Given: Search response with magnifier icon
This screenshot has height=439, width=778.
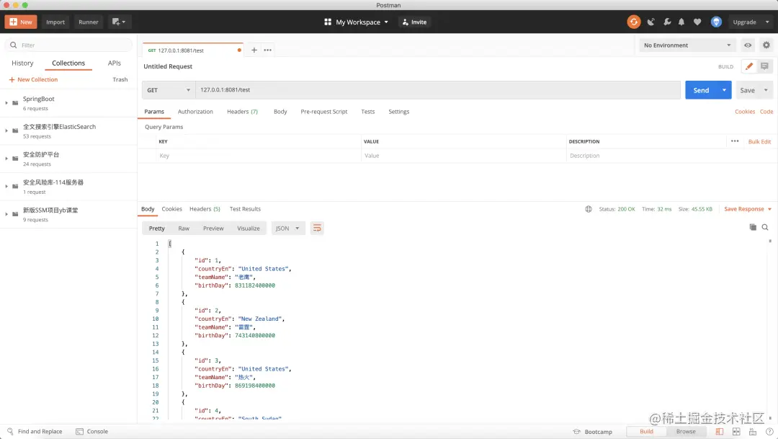Looking at the screenshot, I should 765,227.
